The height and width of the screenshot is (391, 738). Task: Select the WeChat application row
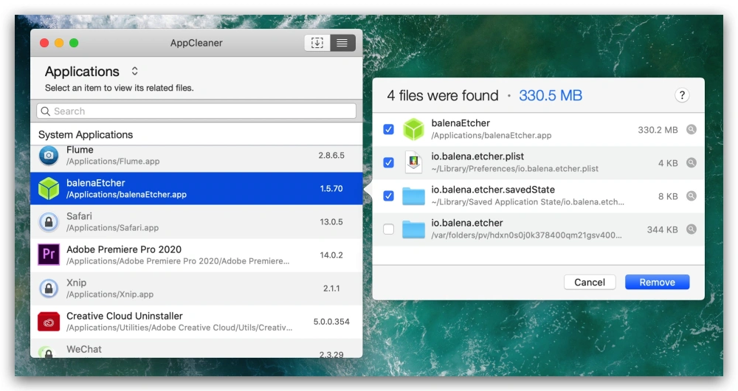[196, 348]
